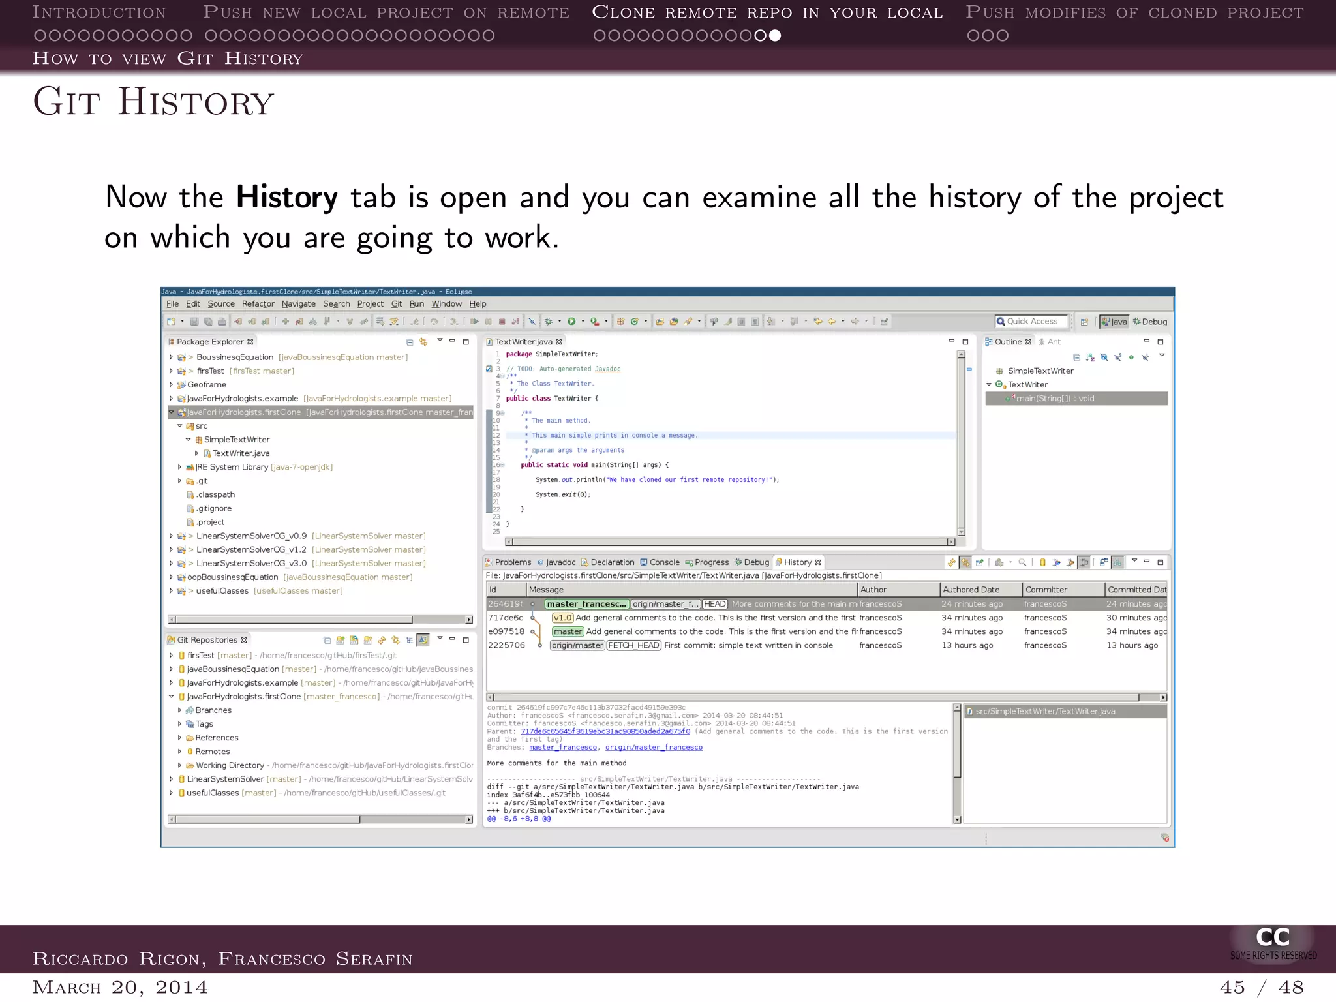Expand JRE System Library node
The image size is (1336, 1002).
pyautogui.click(x=180, y=467)
